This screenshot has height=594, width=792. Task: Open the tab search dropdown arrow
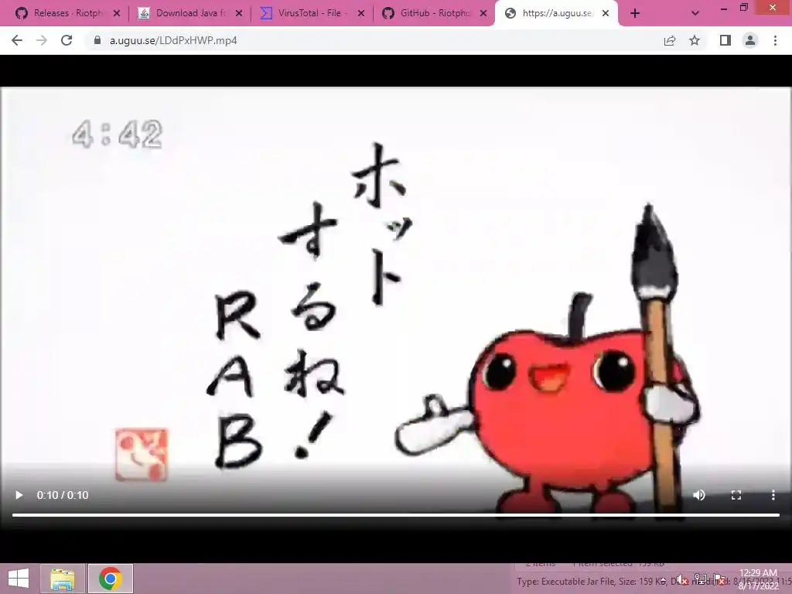coord(695,14)
